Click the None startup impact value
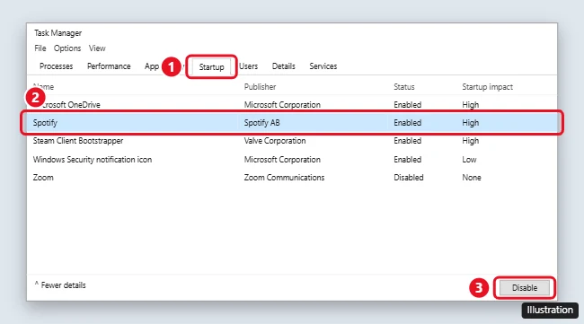 472,178
